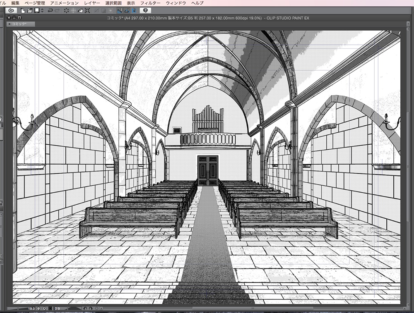Click Fit to screen icon
The image size is (414, 313).
[x=50, y=308]
